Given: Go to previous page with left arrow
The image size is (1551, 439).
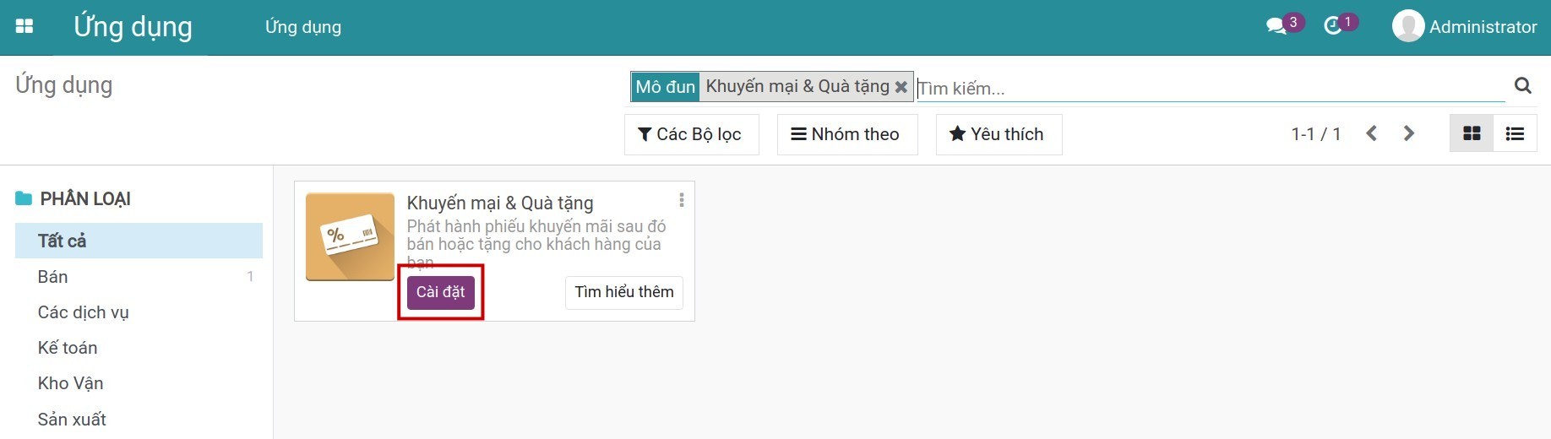Looking at the screenshot, I should pos(1372,133).
